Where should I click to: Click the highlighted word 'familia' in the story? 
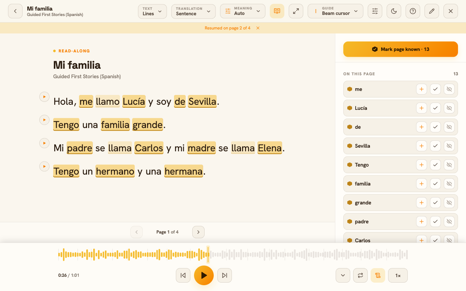point(115,125)
